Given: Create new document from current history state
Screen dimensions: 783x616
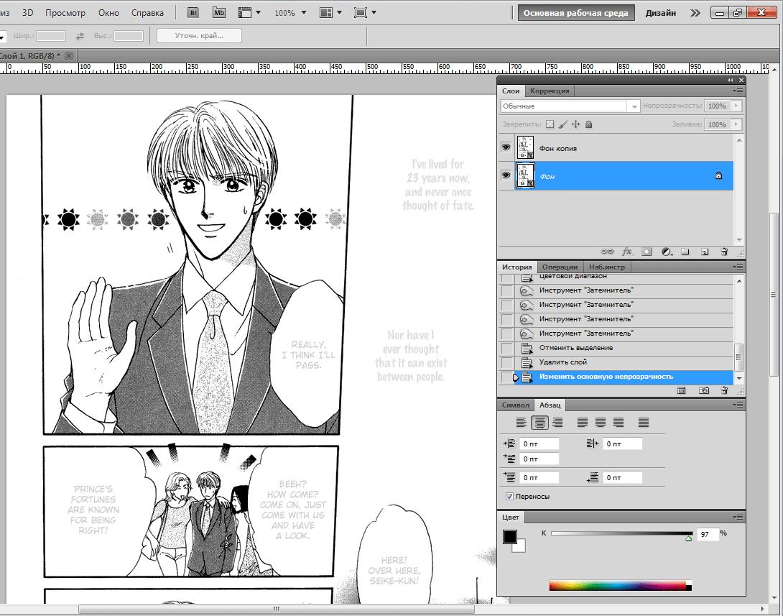Looking at the screenshot, I should coord(682,391).
